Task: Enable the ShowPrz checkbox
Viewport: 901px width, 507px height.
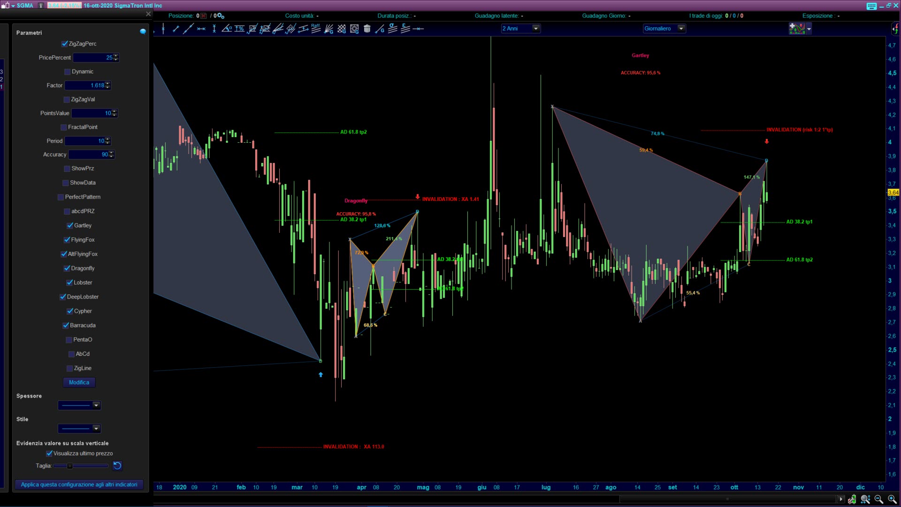Action: point(67,169)
